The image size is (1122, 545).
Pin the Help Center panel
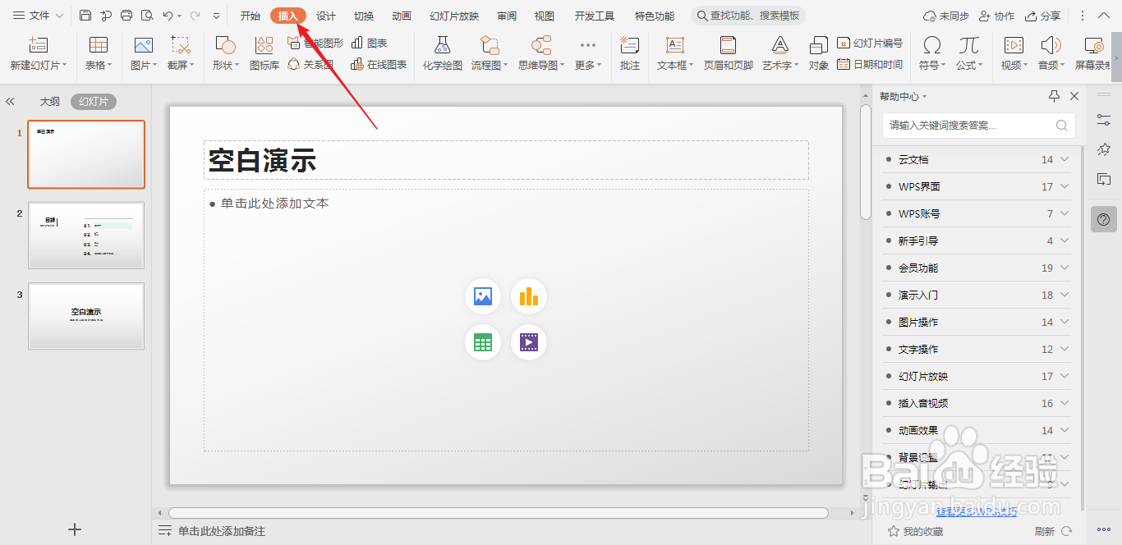point(1055,96)
